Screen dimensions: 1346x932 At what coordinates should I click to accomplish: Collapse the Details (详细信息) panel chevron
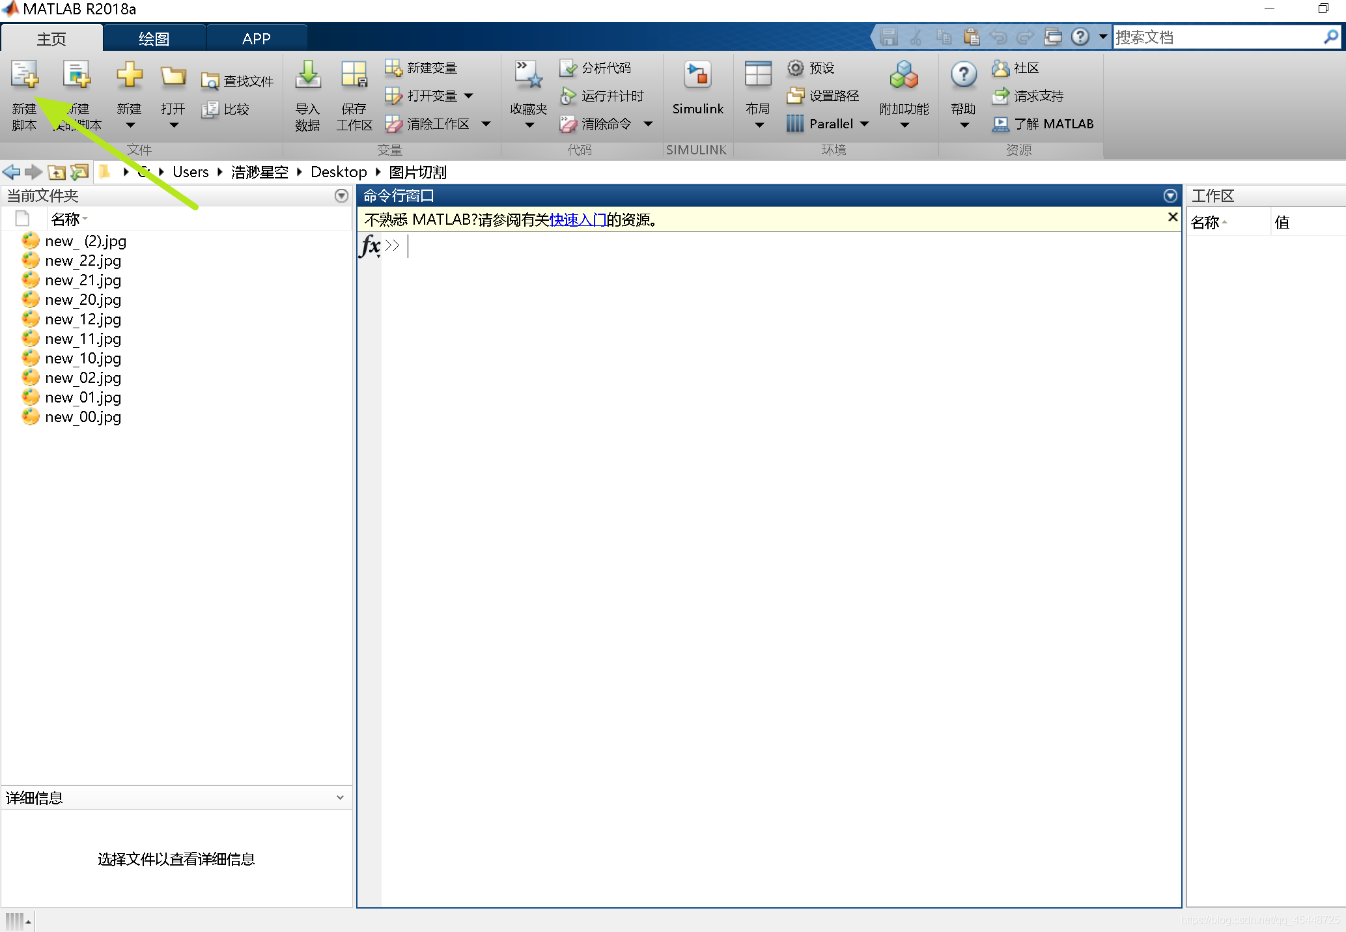click(x=340, y=797)
